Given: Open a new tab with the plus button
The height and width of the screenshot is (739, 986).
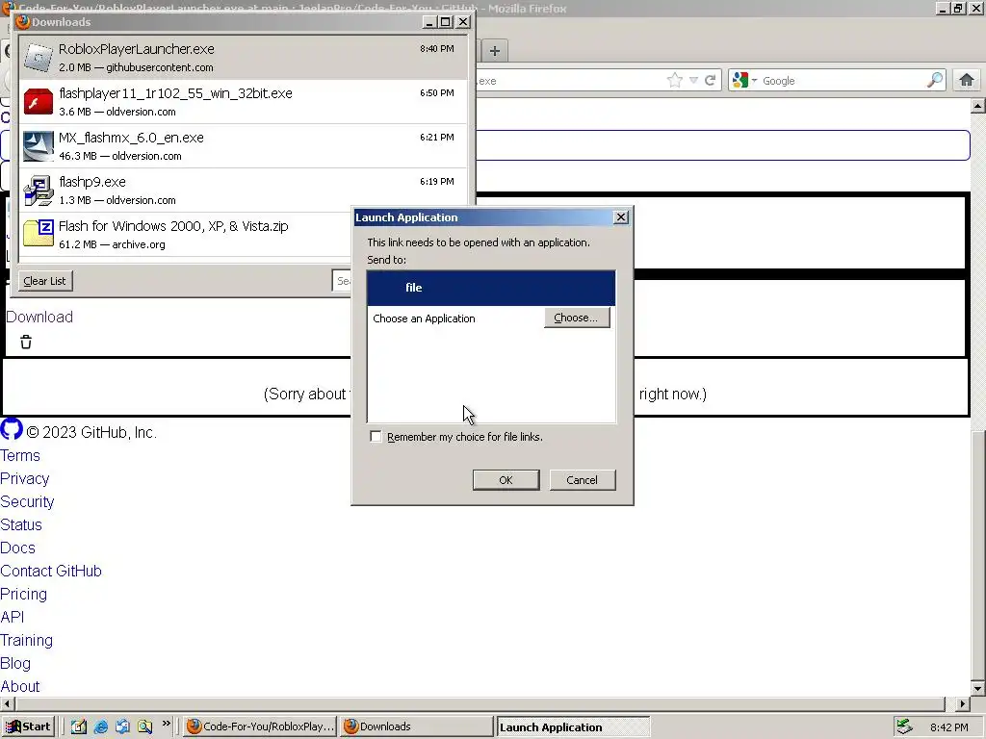Looking at the screenshot, I should pyautogui.click(x=495, y=51).
